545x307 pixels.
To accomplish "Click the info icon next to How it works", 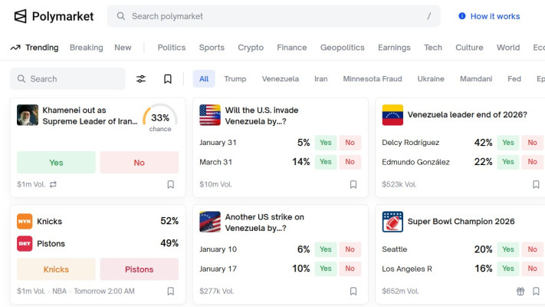I will click(462, 16).
